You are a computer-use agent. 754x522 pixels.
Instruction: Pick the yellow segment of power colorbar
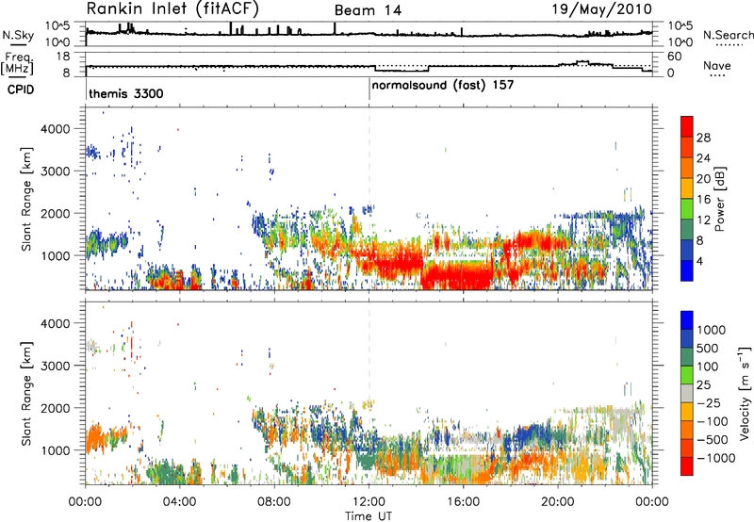pyautogui.click(x=687, y=188)
